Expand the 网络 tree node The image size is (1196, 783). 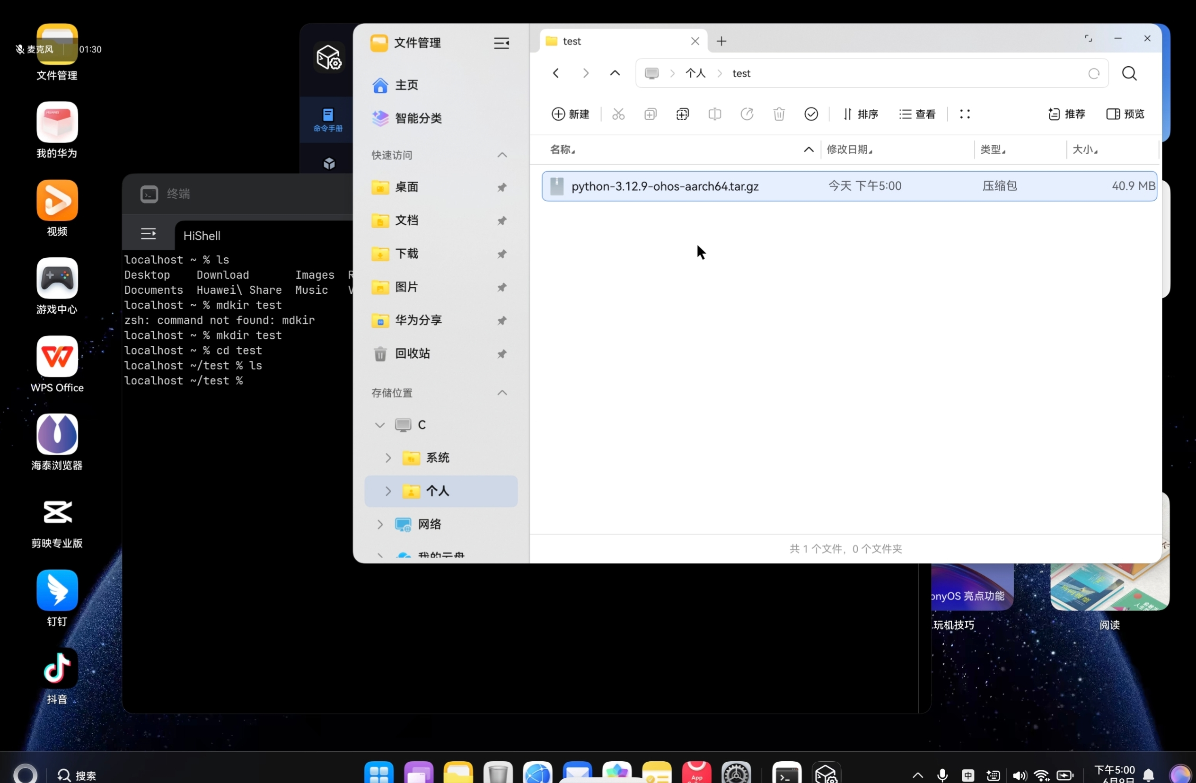tap(380, 525)
